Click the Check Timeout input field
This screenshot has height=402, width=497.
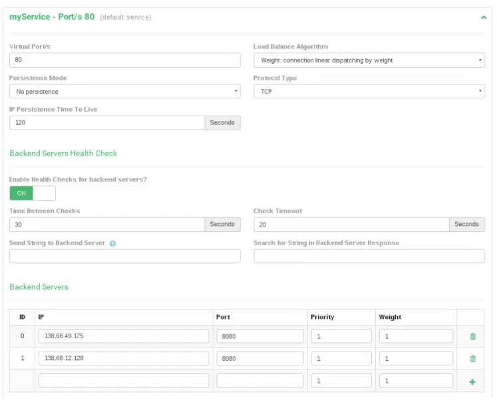pos(351,225)
